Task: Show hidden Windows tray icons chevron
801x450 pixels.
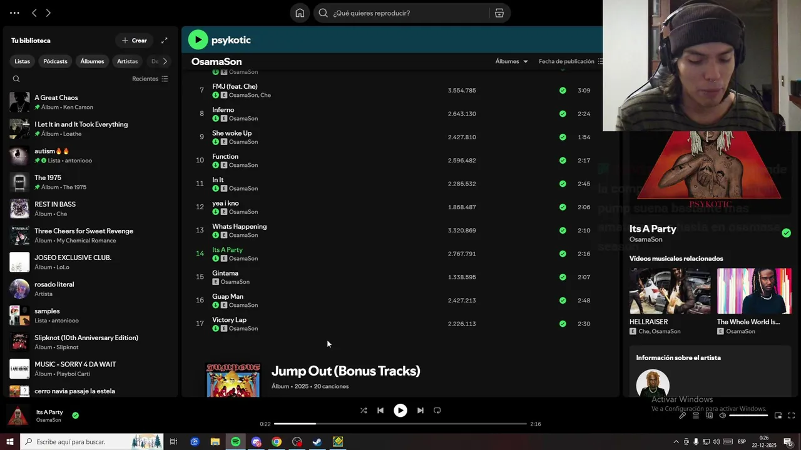Action: tap(676, 442)
